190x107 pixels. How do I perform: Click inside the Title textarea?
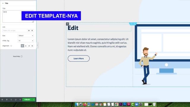point(18,16)
